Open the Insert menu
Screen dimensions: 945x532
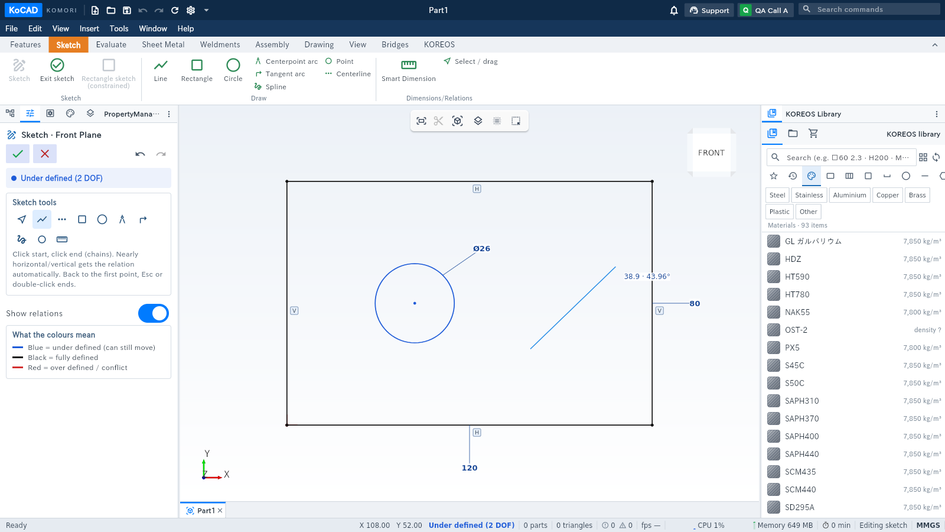click(x=89, y=28)
